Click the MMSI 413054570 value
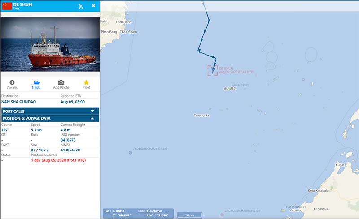The image size is (359, 219). click(x=70, y=150)
